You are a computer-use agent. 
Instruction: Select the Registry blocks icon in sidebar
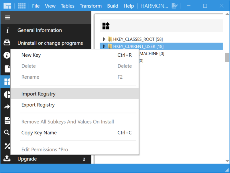[7, 81]
